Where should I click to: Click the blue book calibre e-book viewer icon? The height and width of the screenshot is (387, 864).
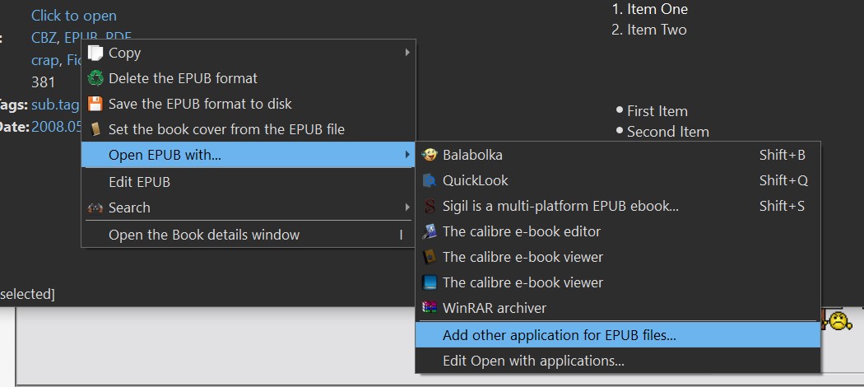point(430,282)
